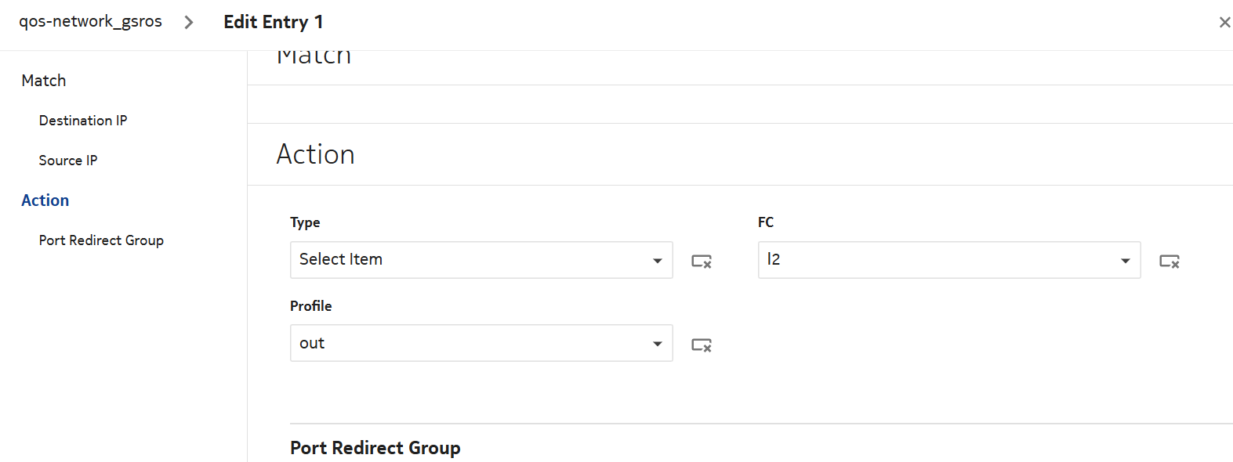The height and width of the screenshot is (462, 1233).
Task: Expand the Profile dropdown arrow
Action: click(x=657, y=344)
